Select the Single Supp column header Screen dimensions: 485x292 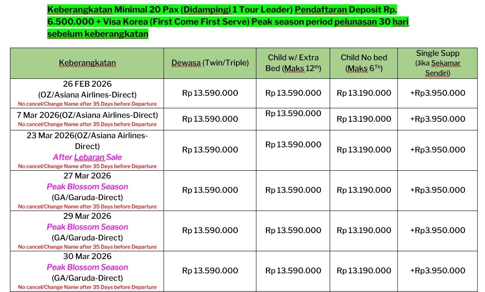click(438, 63)
